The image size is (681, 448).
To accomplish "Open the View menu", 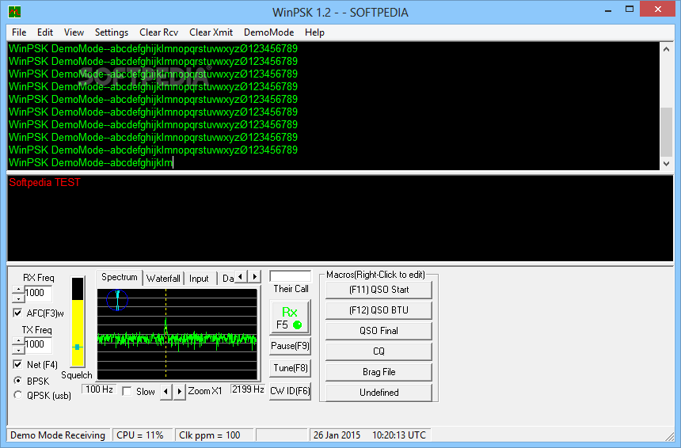I will (74, 32).
